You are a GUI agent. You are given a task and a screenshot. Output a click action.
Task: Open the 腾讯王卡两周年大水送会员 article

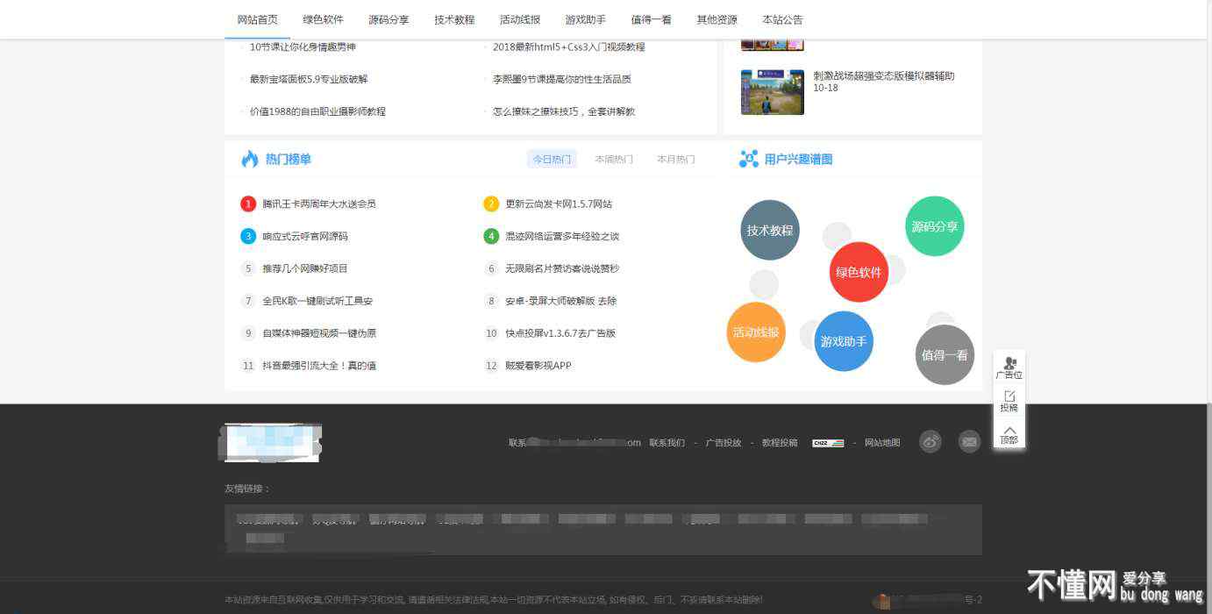[319, 204]
